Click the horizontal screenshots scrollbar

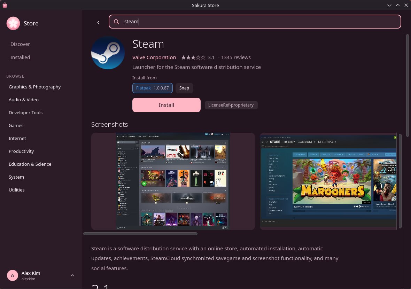140,234
